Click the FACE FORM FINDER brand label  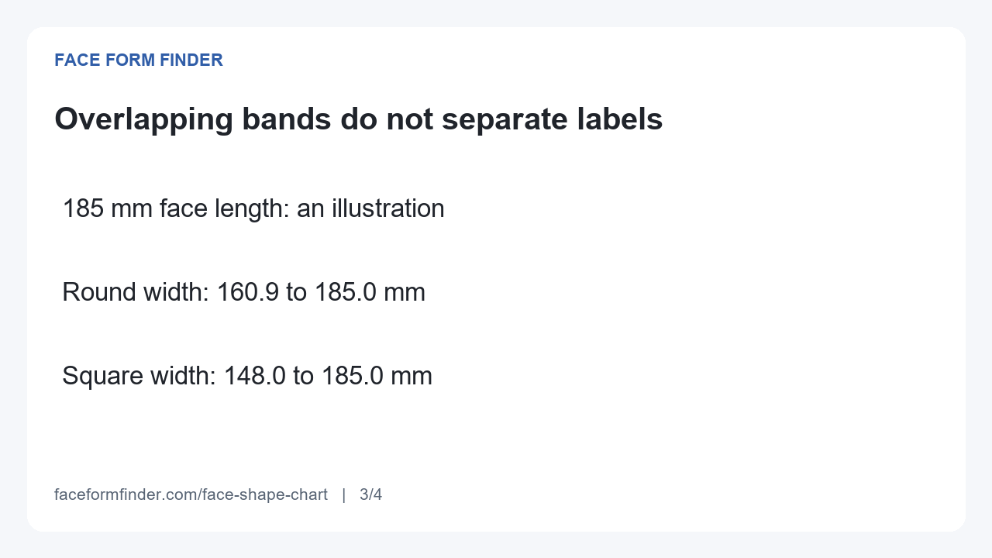[139, 60]
